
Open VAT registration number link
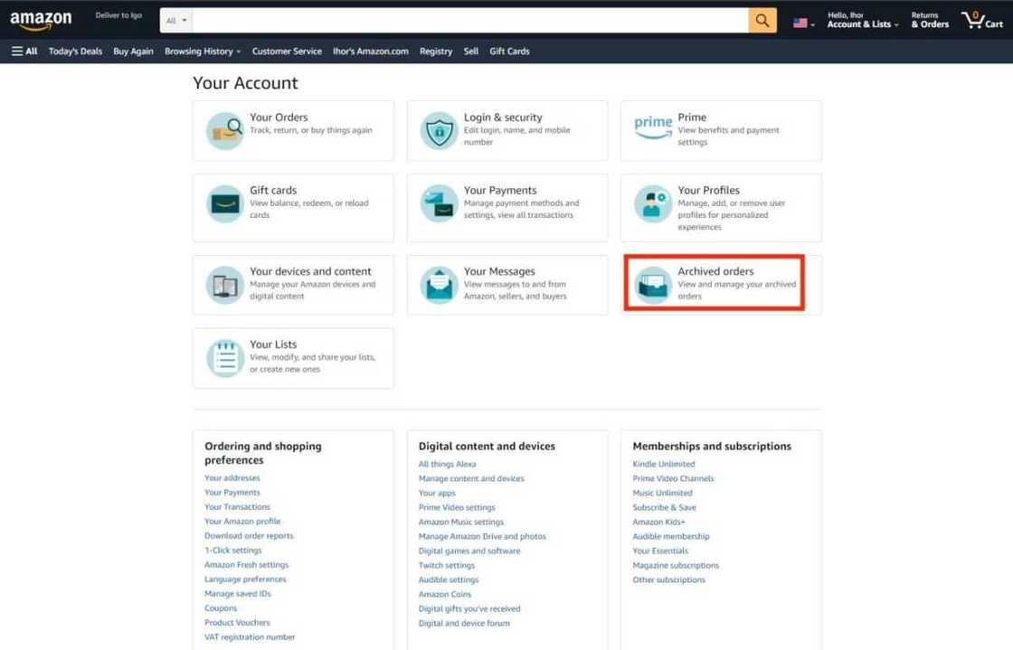tap(250, 637)
